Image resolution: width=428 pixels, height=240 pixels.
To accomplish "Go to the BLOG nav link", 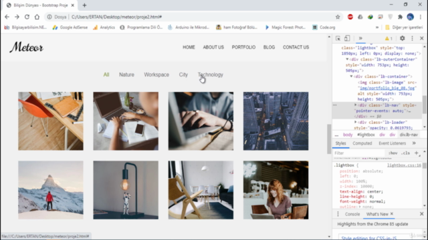I will pos(269,47).
